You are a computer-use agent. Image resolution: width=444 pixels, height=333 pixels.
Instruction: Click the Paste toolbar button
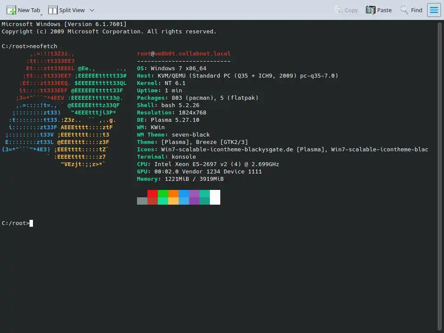click(379, 10)
